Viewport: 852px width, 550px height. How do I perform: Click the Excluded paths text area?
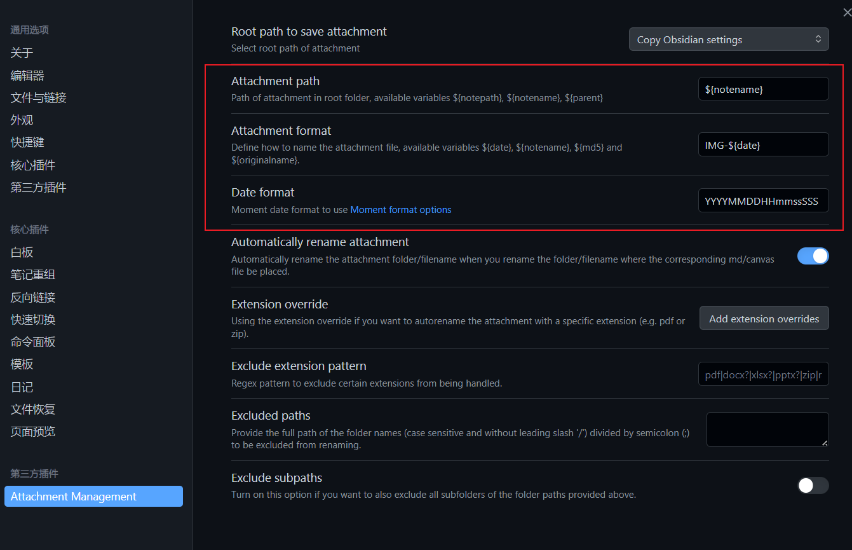767,429
